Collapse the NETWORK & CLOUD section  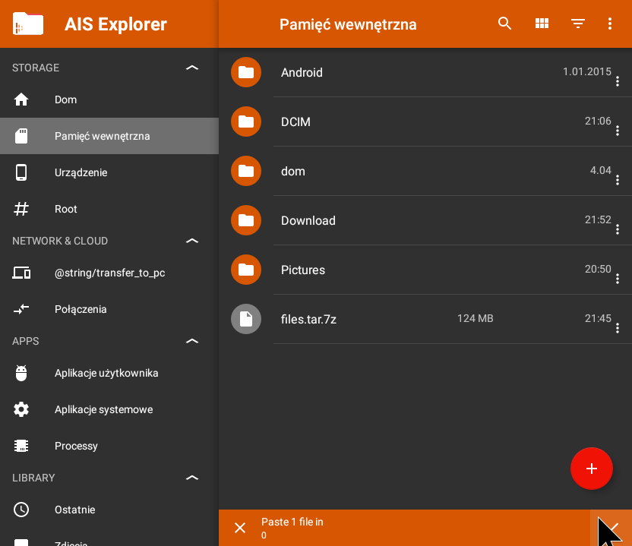click(x=192, y=241)
